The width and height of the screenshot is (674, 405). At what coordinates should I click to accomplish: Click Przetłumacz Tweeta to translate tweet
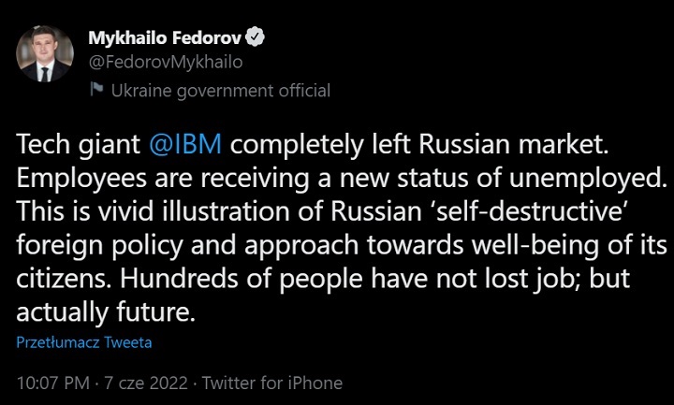[84, 342]
